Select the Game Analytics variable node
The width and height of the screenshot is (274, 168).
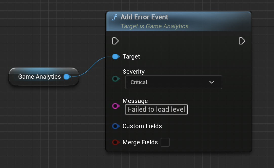(x=40, y=77)
